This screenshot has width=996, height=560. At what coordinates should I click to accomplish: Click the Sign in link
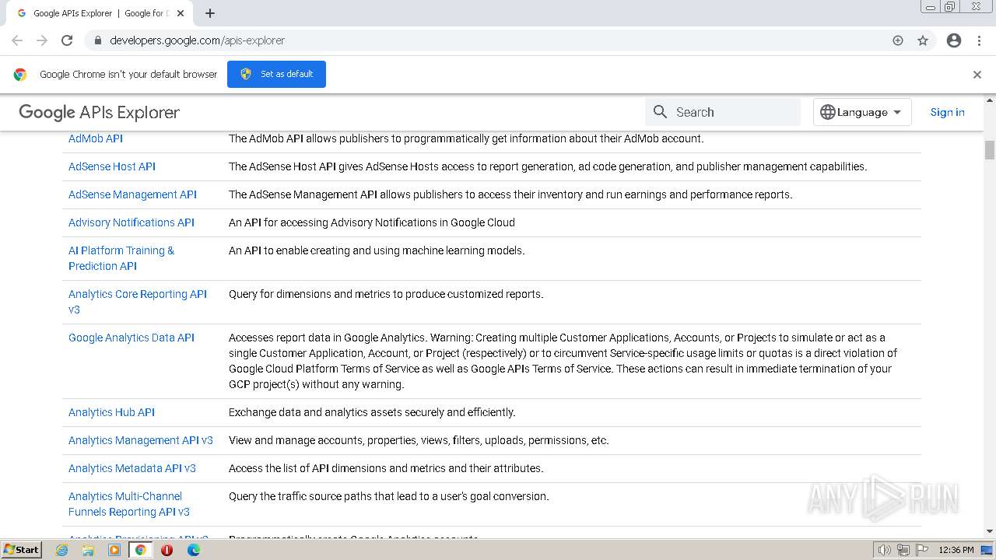[947, 112]
